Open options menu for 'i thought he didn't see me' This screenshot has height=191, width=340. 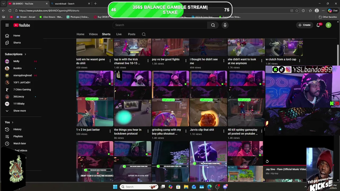coord(224,61)
